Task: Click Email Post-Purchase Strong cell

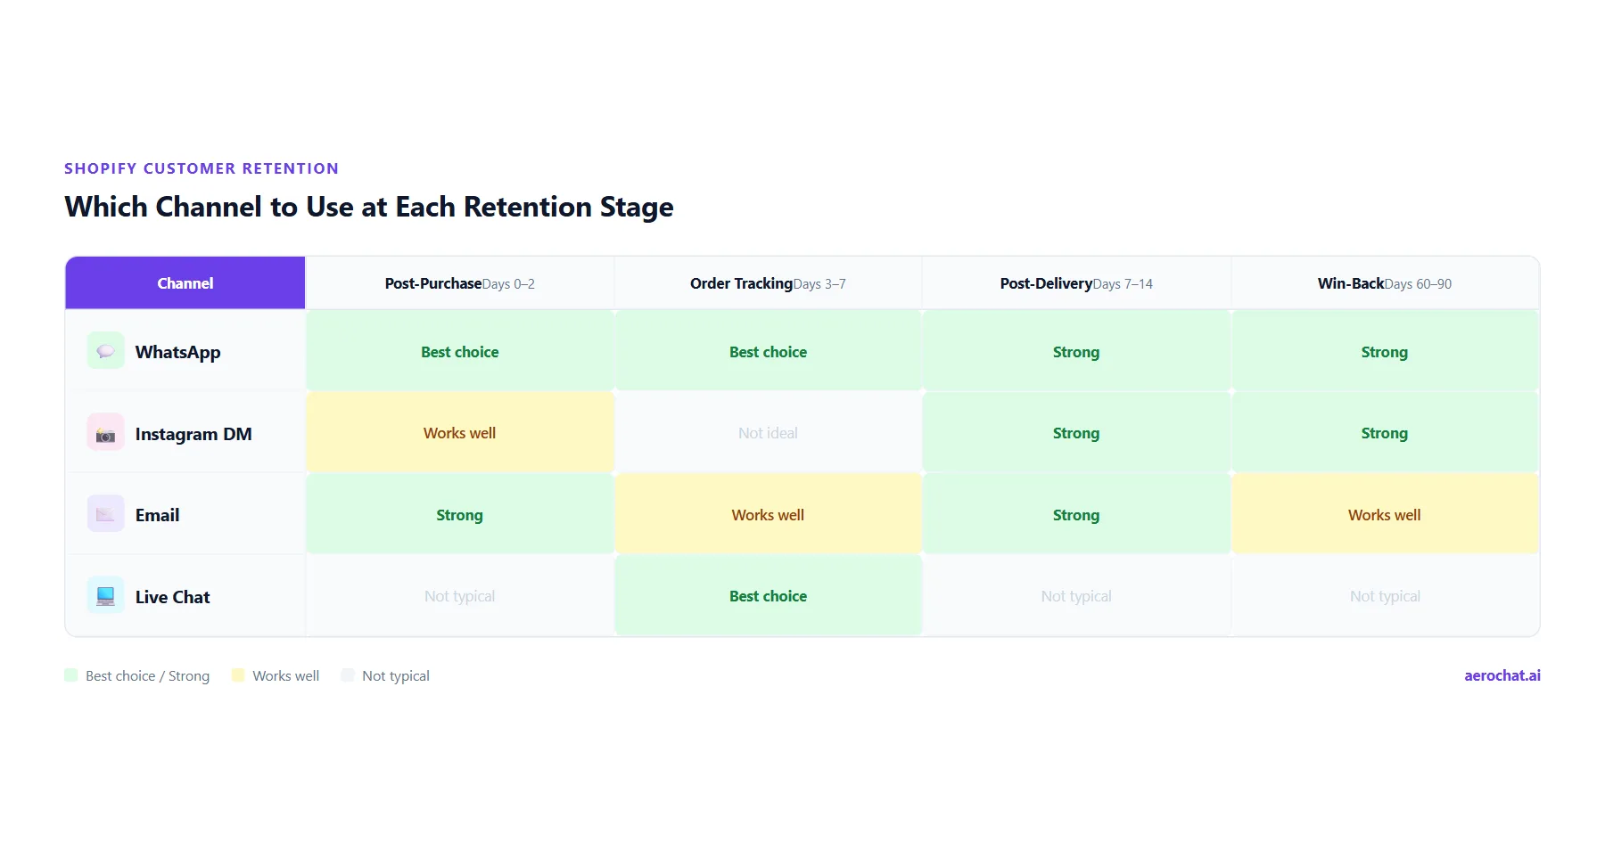Action: click(x=460, y=514)
